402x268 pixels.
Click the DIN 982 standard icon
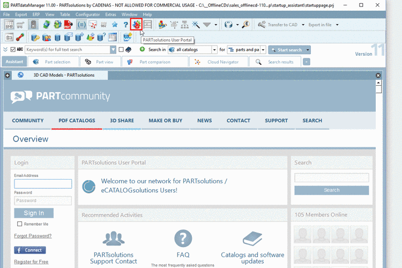click(x=103, y=25)
